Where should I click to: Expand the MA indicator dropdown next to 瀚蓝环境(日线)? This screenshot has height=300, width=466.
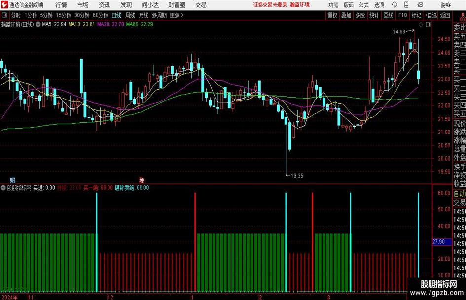coord(38,24)
